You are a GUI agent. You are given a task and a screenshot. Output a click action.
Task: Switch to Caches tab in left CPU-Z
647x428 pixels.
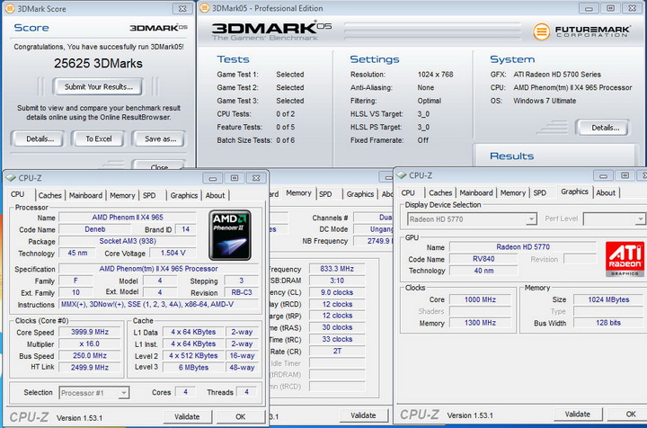(x=50, y=195)
